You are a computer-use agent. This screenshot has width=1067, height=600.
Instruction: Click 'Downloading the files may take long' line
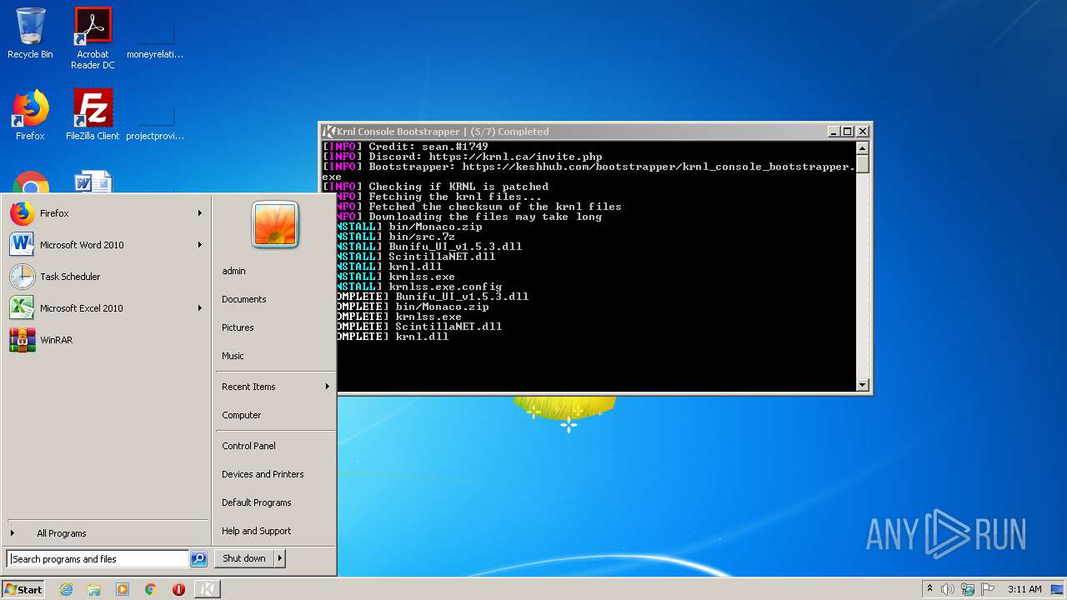pyautogui.click(x=469, y=217)
